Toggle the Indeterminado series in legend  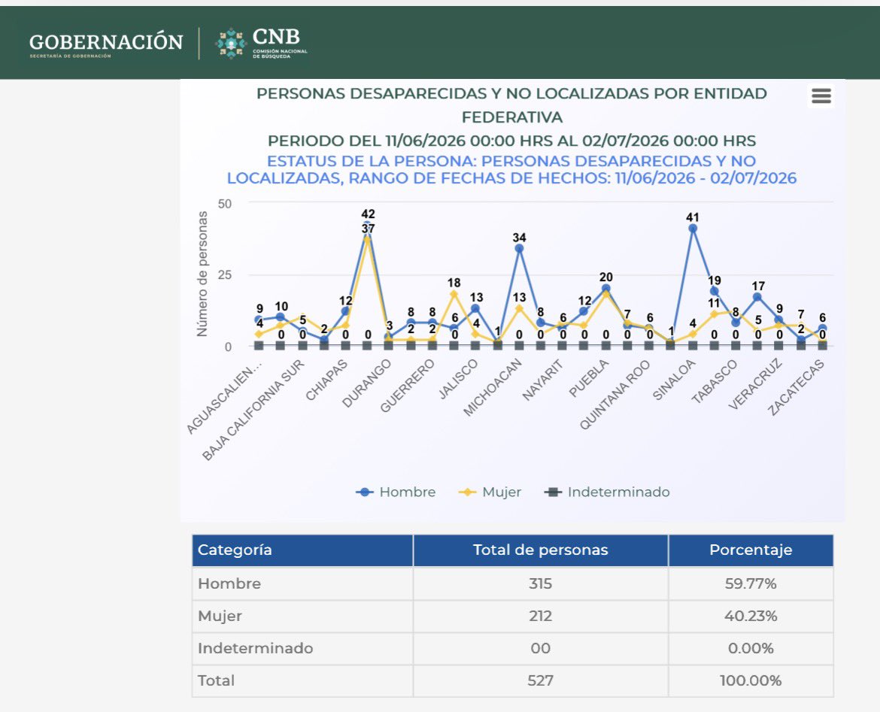(607, 492)
